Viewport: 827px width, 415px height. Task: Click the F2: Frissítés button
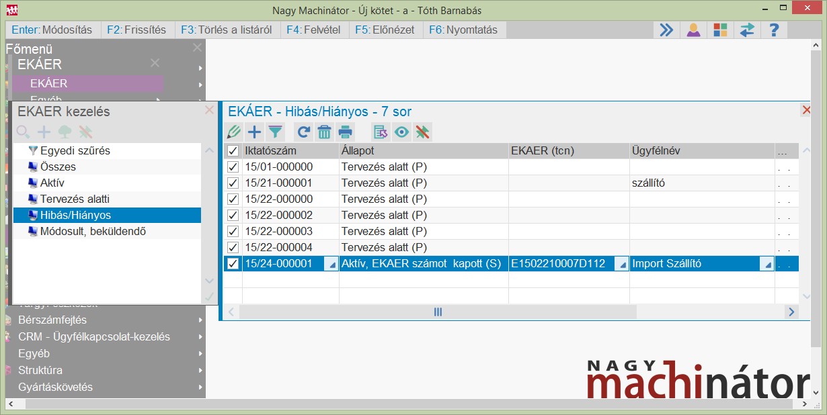(138, 30)
